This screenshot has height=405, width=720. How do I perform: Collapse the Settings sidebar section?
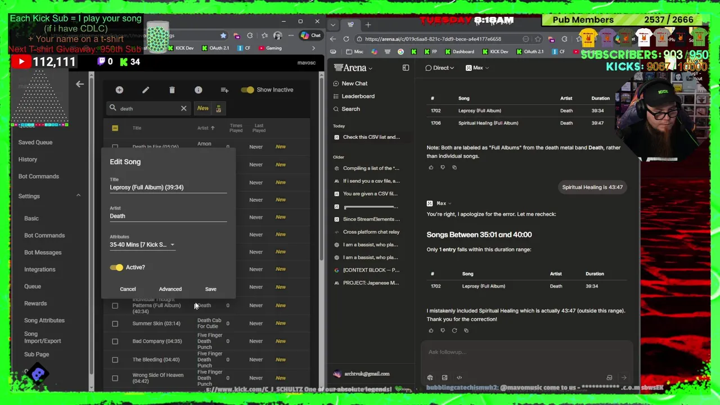pyautogui.click(x=78, y=196)
